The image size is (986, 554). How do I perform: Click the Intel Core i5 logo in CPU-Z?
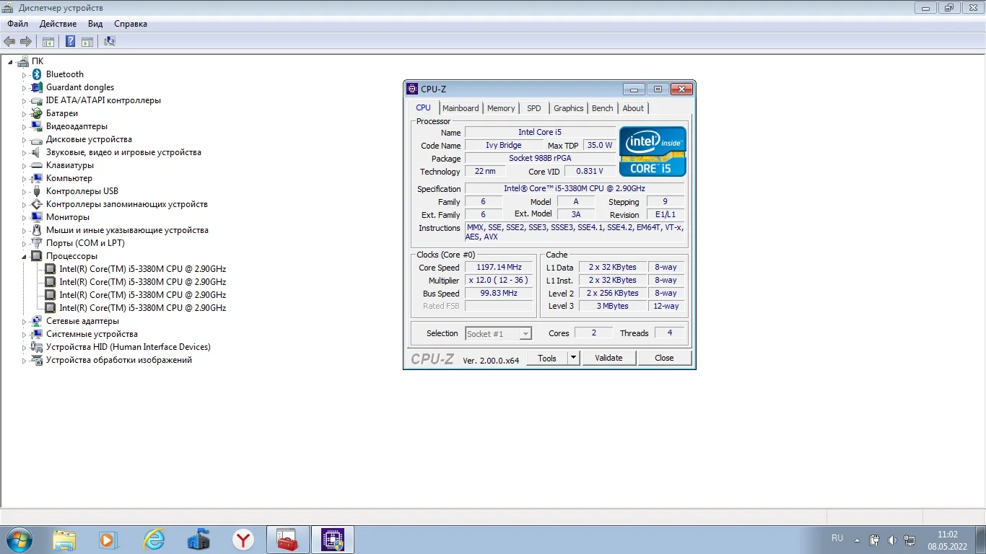tap(653, 151)
